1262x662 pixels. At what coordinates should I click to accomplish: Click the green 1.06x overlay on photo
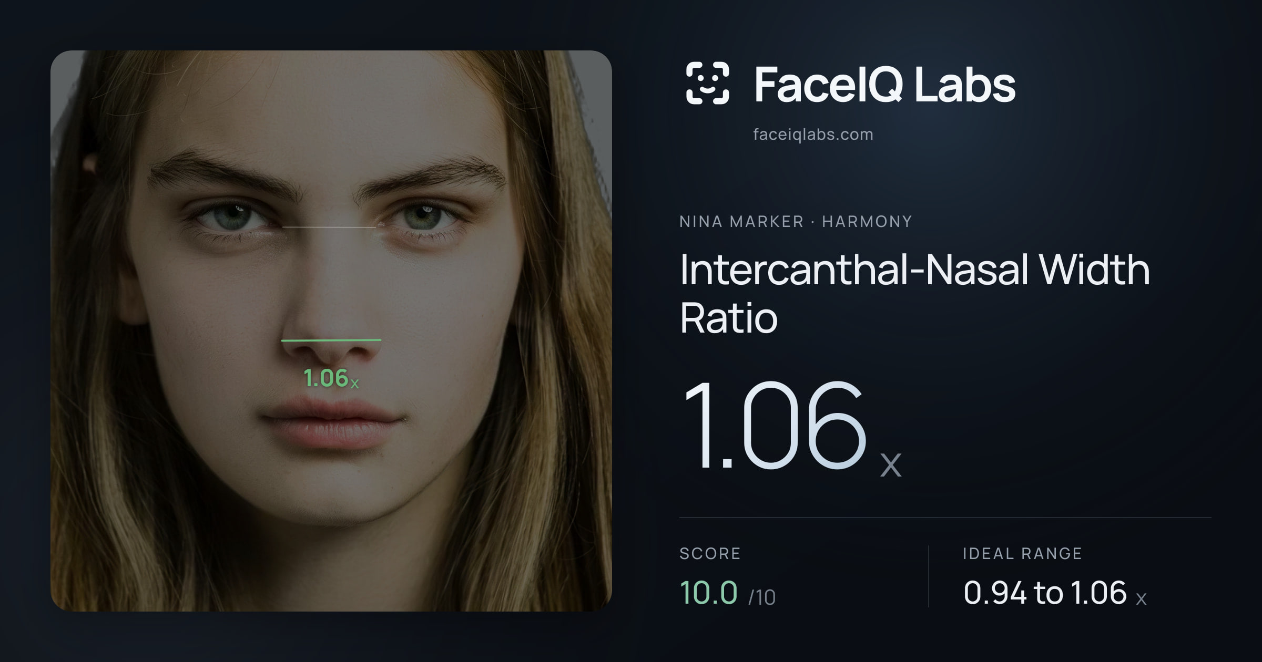[x=331, y=378]
